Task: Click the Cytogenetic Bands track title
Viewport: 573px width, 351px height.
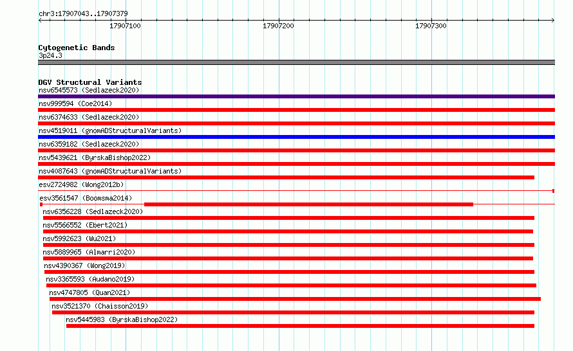Action: coord(77,48)
